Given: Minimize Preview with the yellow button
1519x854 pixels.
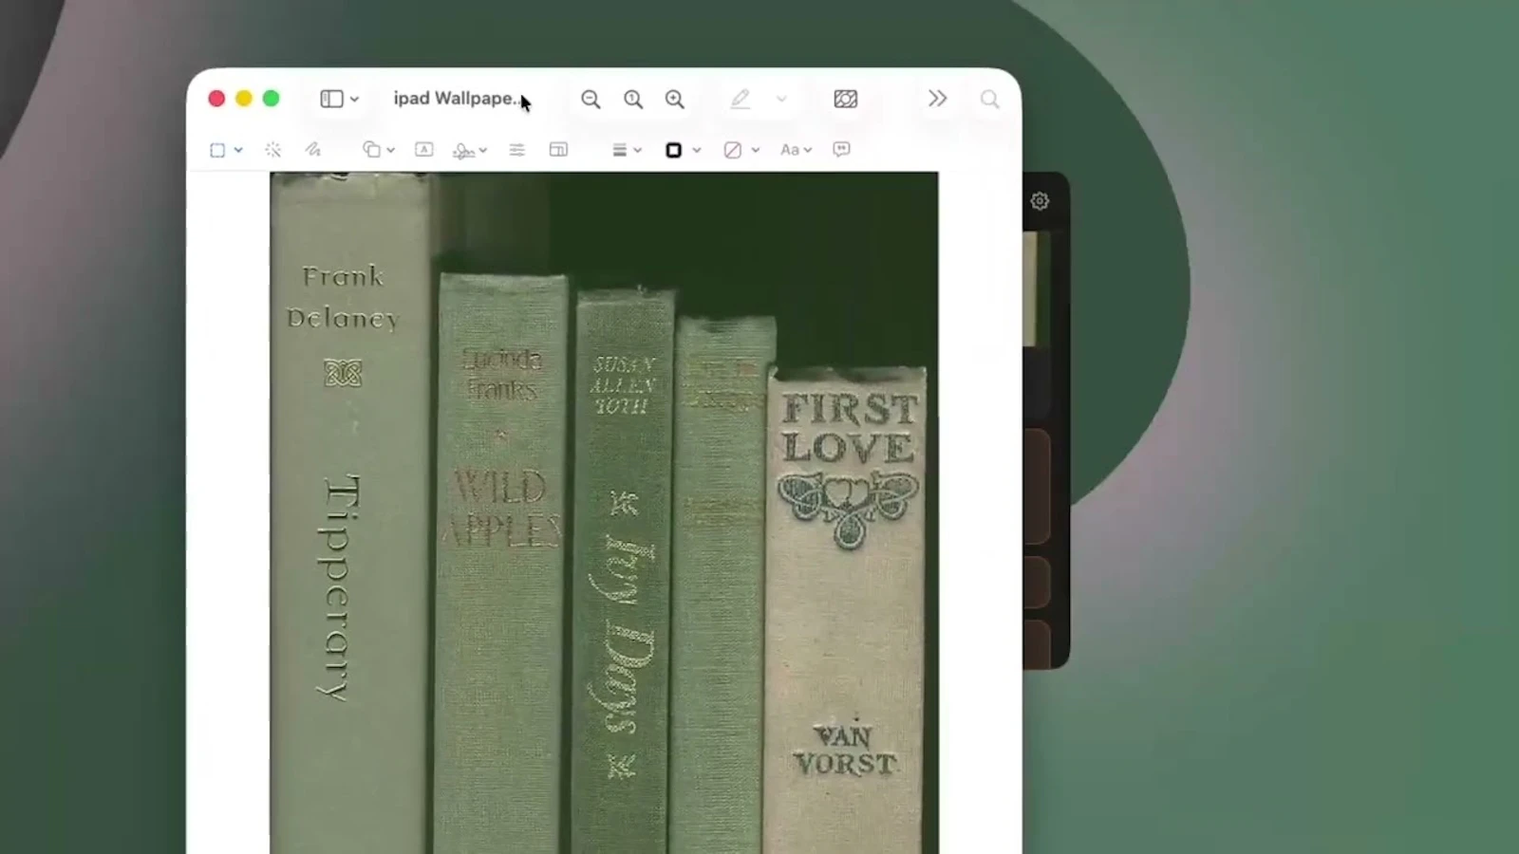Looking at the screenshot, I should pos(244,99).
